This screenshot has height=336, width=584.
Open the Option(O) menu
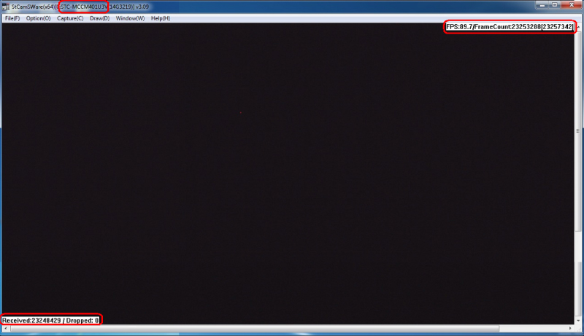(38, 18)
